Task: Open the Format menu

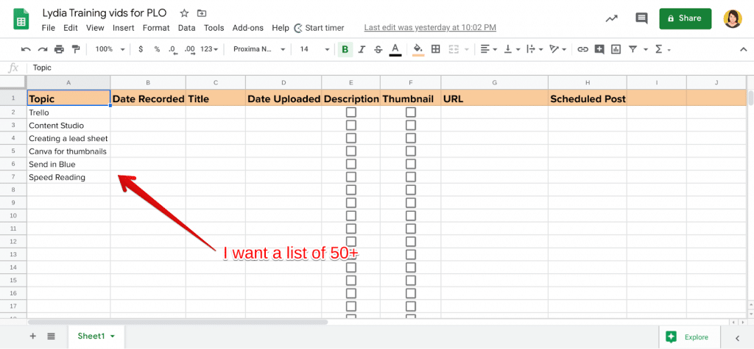Action: pos(156,28)
